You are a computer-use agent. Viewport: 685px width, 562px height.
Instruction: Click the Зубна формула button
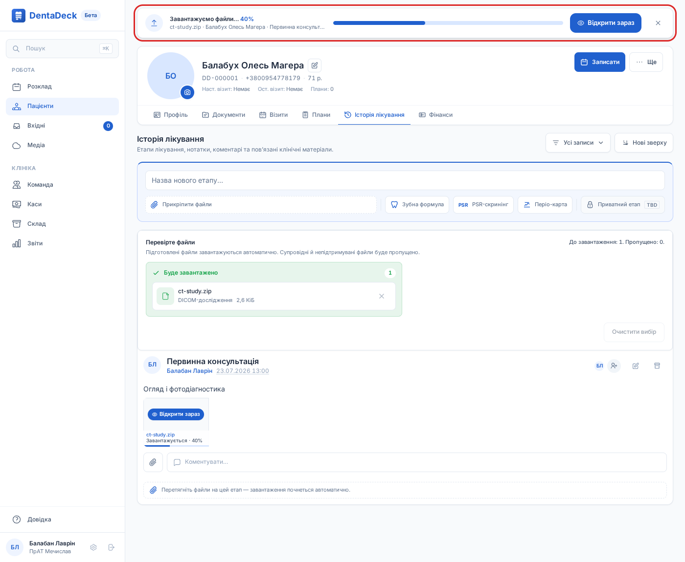(417, 205)
